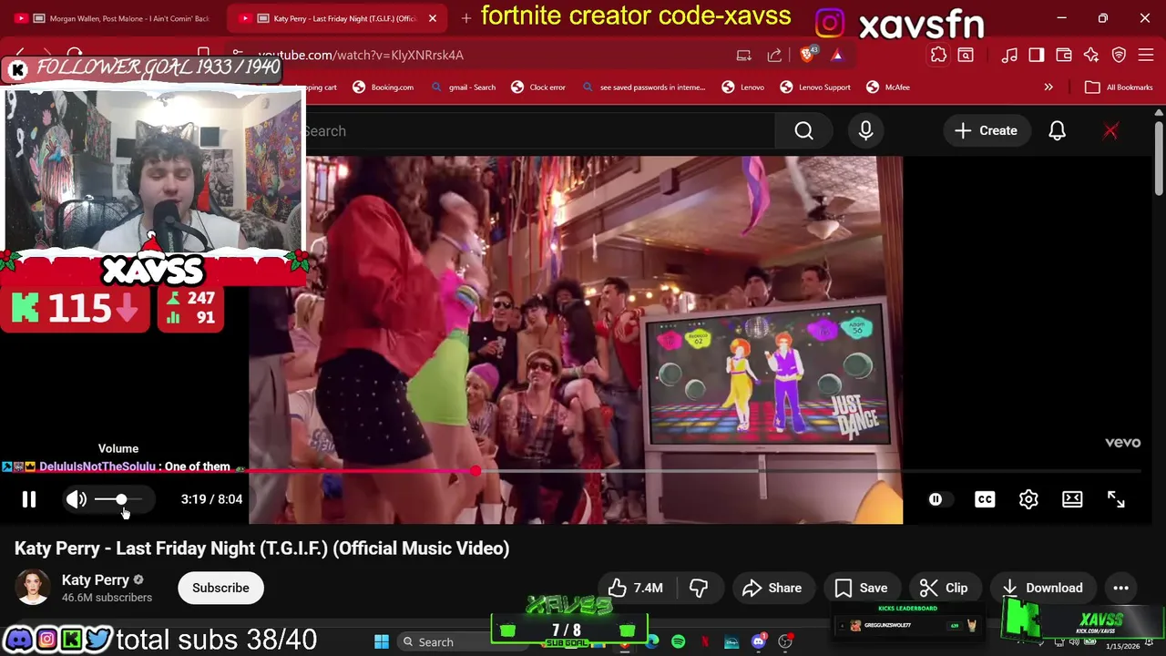
Task: Expand hidden bookmarks double chevron
Action: (1048, 87)
